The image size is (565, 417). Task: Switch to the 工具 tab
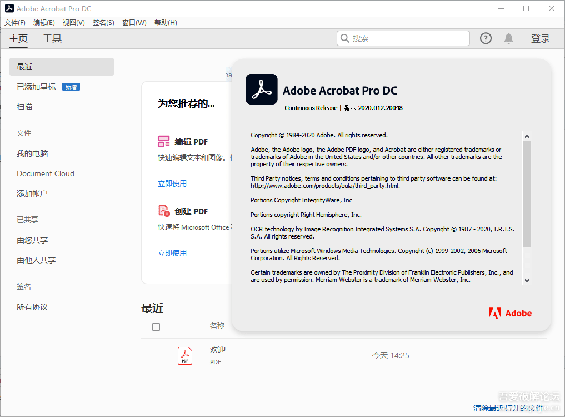coord(52,38)
